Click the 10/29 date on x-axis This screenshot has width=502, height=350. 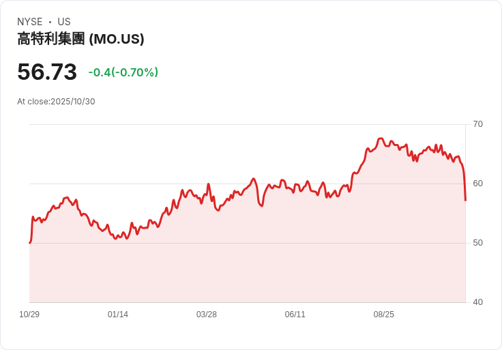click(29, 315)
